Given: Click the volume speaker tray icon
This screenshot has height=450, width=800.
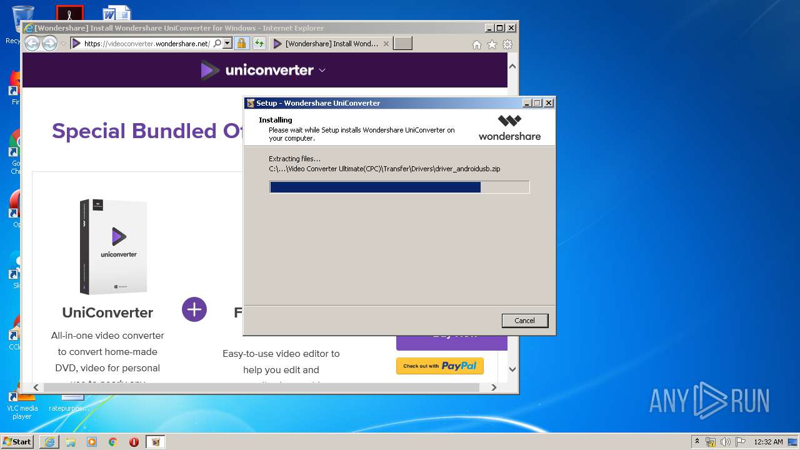Looking at the screenshot, I should click(x=726, y=442).
